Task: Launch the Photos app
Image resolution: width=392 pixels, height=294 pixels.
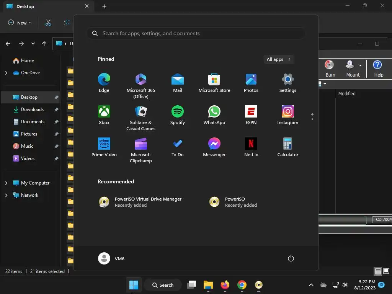Action: pos(251,83)
